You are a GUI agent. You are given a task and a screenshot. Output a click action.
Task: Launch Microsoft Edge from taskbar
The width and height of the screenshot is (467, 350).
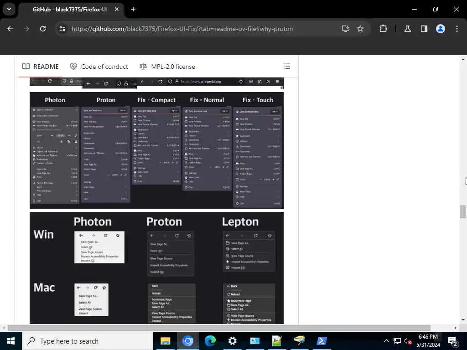pyautogui.click(x=210, y=341)
